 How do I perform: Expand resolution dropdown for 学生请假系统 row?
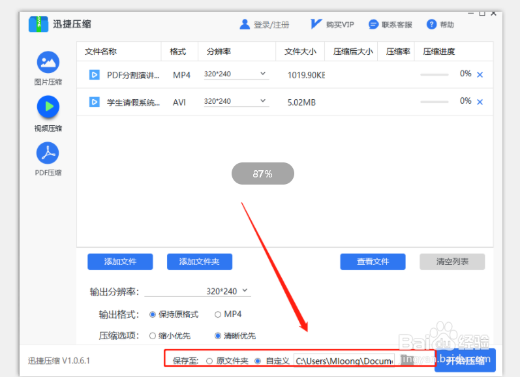(x=263, y=101)
